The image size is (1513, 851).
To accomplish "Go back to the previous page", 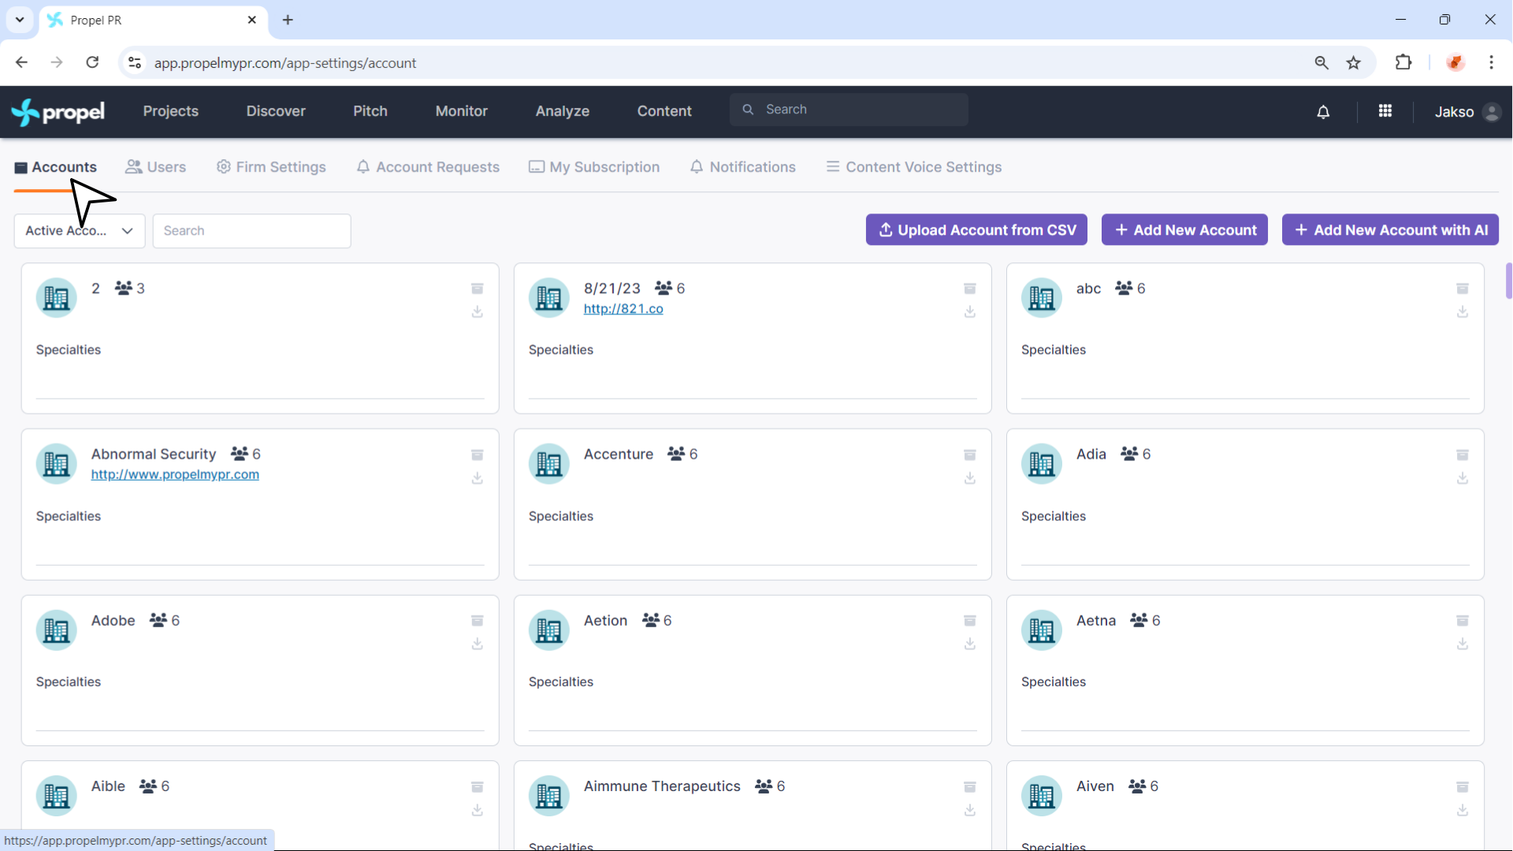I will [21, 62].
